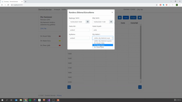The height and width of the screenshot is (102, 182).
Task: Close the Secretary - DentistCalendar tab
Action: 22,2
